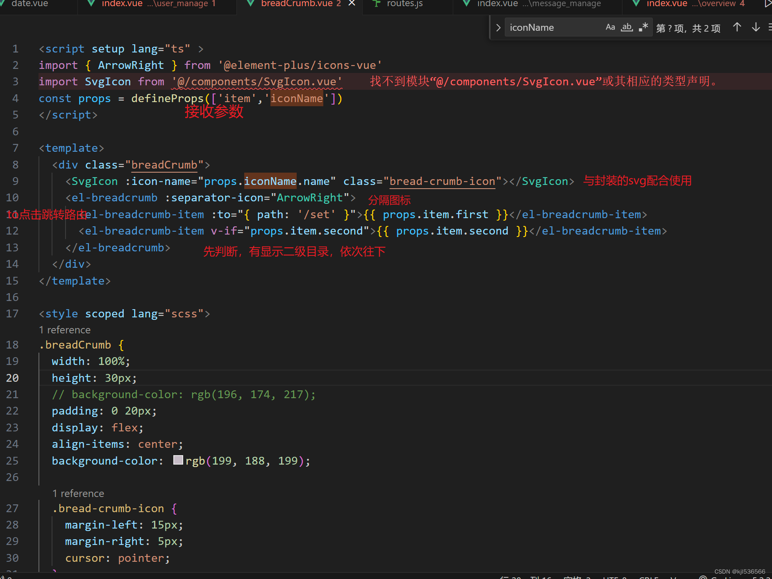Click iconName in props.iconName.name
This screenshot has height=579, width=772.
[x=270, y=181]
